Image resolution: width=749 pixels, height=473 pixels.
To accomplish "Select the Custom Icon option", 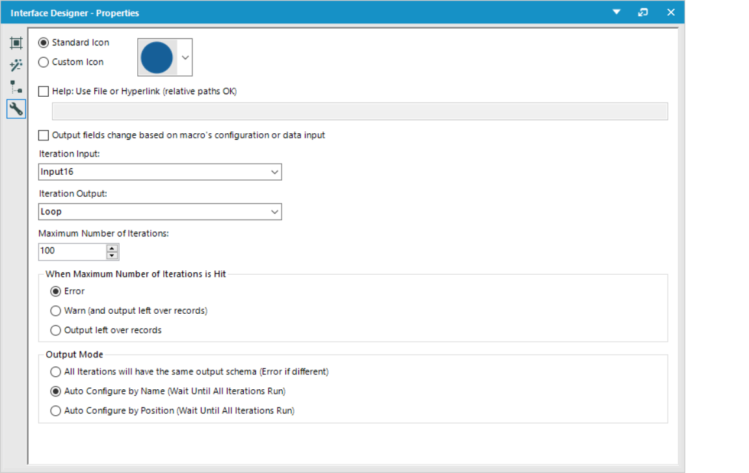I will point(43,62).
